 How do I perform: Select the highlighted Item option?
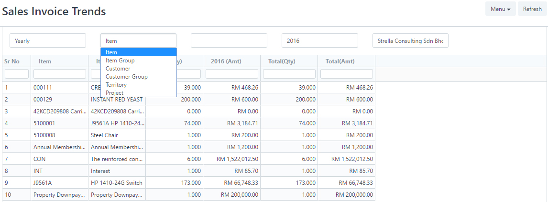(x=111, y=52)
